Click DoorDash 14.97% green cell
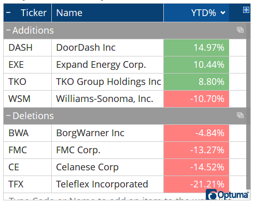Viewport: 254px width, 204px height. pyautogui.click(x=196, y=48)
